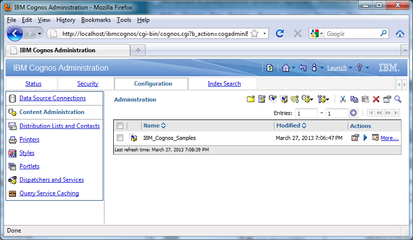
Task: Click the schedule calendar icon for IBM_Cognos_Samples
Action: pos(375,137)
